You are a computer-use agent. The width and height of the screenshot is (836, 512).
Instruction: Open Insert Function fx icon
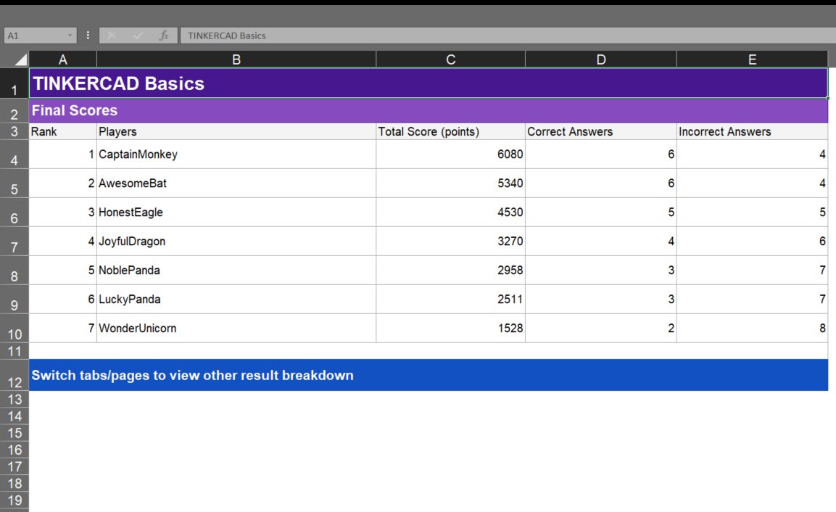click(x=164, y=36)
